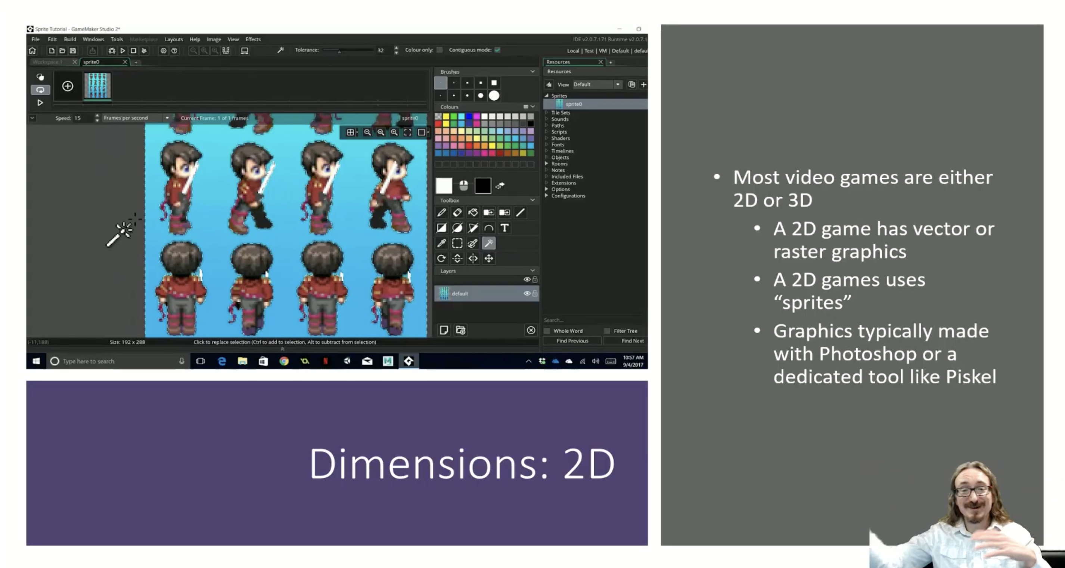Screen dimensions: 1065x568
Task: Click the Find Previous button
Action: pos(572,341)
